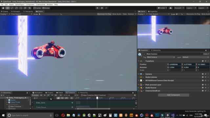Open help for Transform component
The height and width of the screenshot is (118, 210).
tap(203, 61)
